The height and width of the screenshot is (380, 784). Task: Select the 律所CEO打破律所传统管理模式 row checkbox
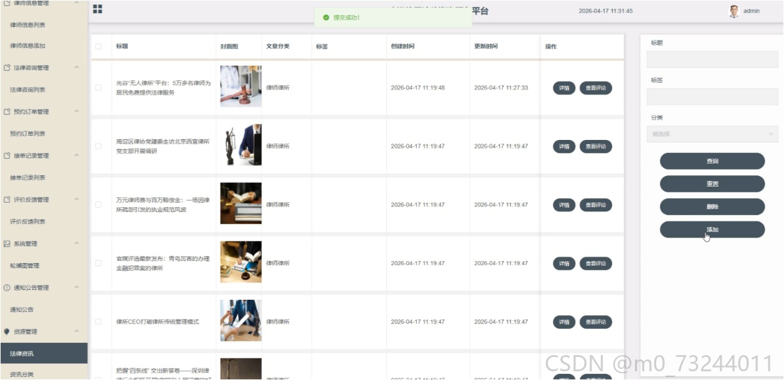tap(98, 322)
